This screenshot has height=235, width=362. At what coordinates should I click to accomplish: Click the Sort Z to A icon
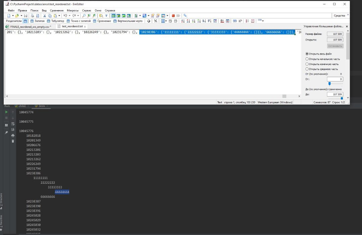pyautogui.click(x=188, y=21)
